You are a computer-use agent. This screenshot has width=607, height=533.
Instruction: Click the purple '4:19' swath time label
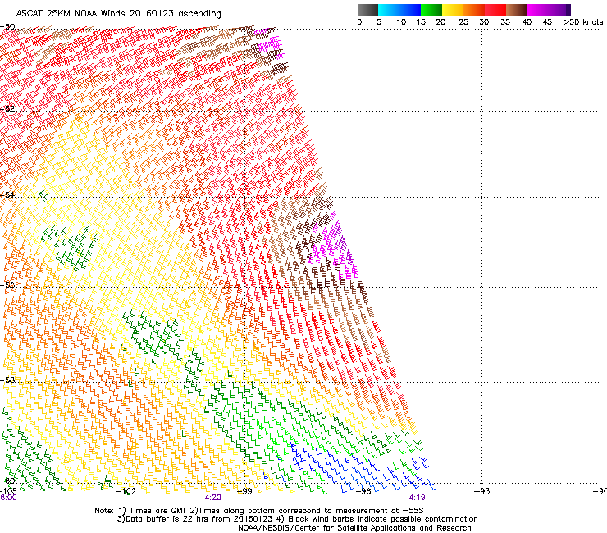coord(417,498)
